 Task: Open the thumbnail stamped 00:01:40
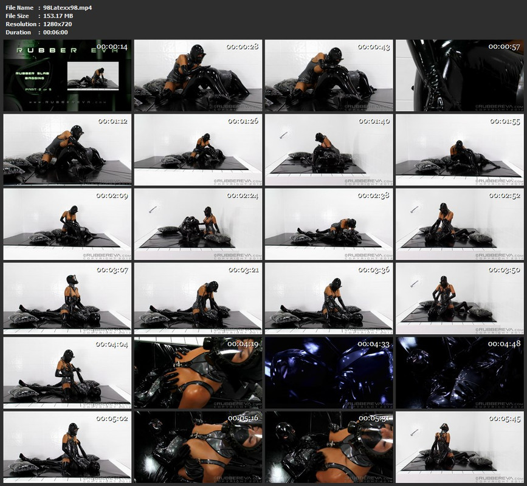point(329,150)
